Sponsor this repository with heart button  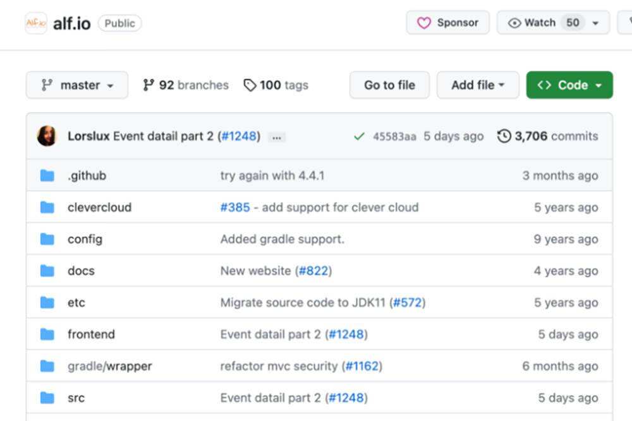coord(447,23)
